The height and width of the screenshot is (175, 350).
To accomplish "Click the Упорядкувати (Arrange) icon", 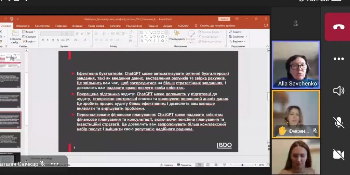I will click(177, 36).
